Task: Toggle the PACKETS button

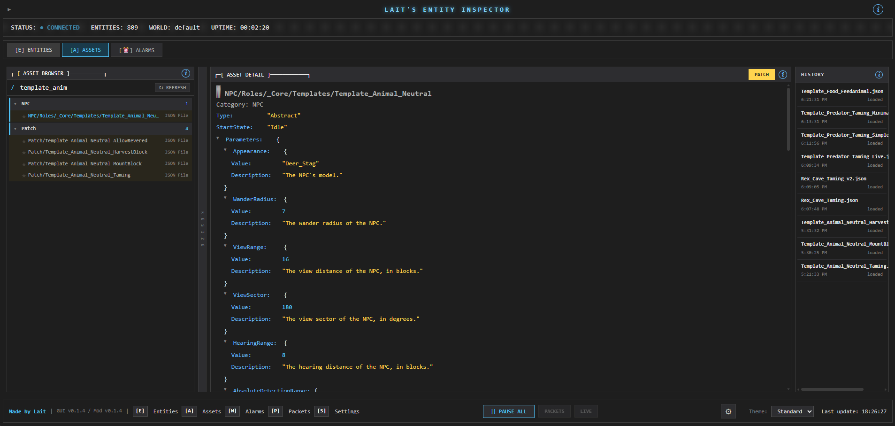Action: pyautogui.click(x=554, y=411)
